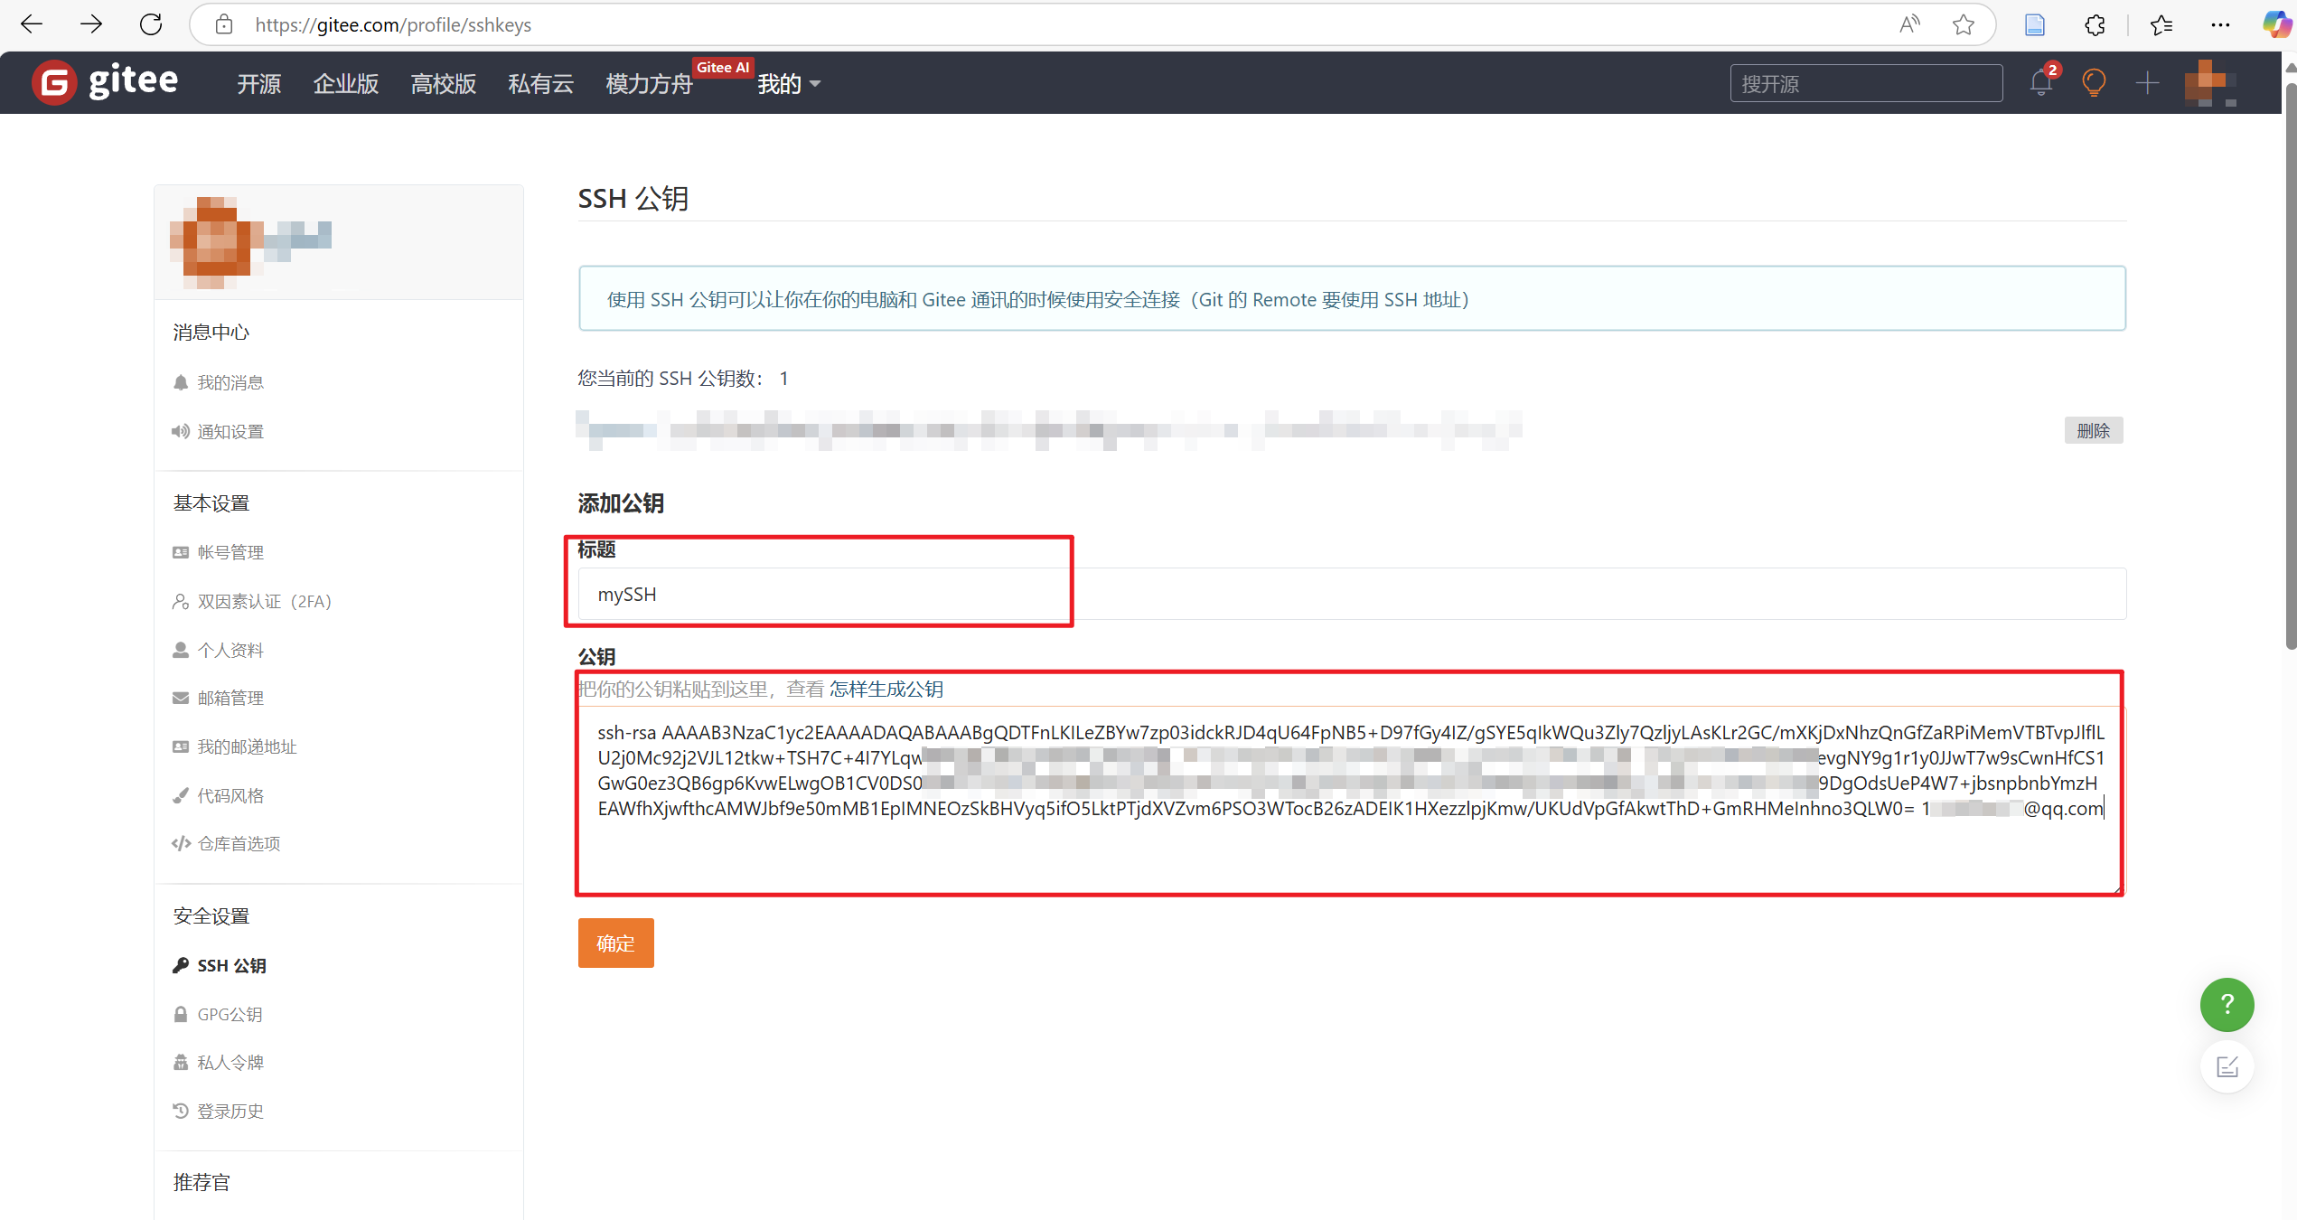This screenshot has height=1220, width=2297.
Task: Open the user avatar menu in header
Action: [2208, 83]
